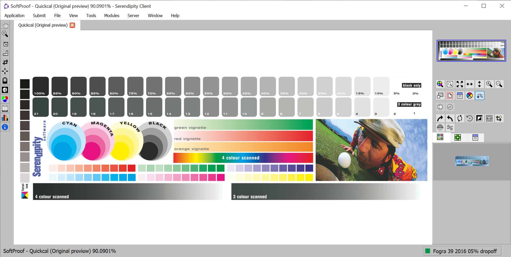Click the rotate counter-clockwise curved arrow
This screenshot has width=511, height=257.
point(450,119)
